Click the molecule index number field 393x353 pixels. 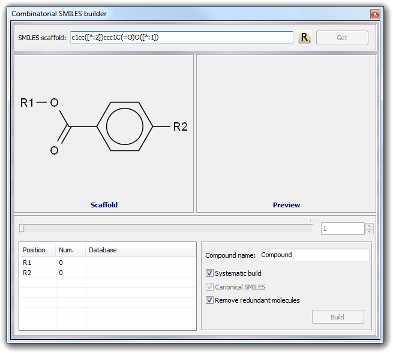click(343, 228)
